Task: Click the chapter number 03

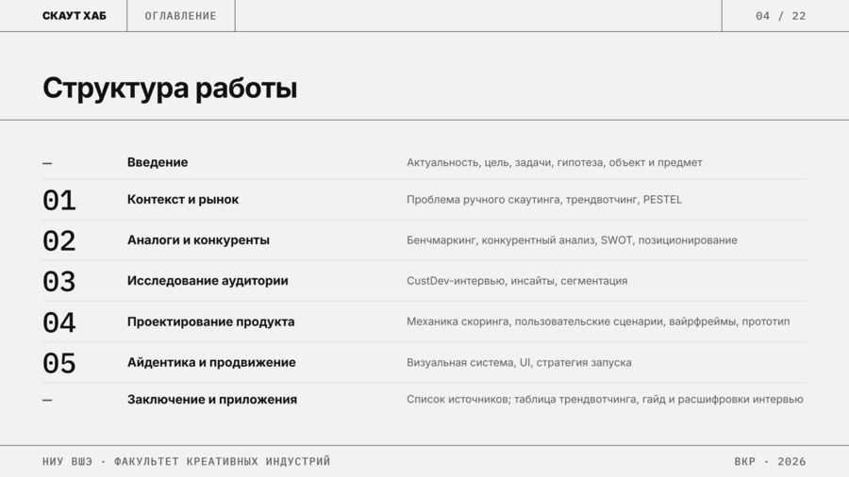Action: pos(59,282)
